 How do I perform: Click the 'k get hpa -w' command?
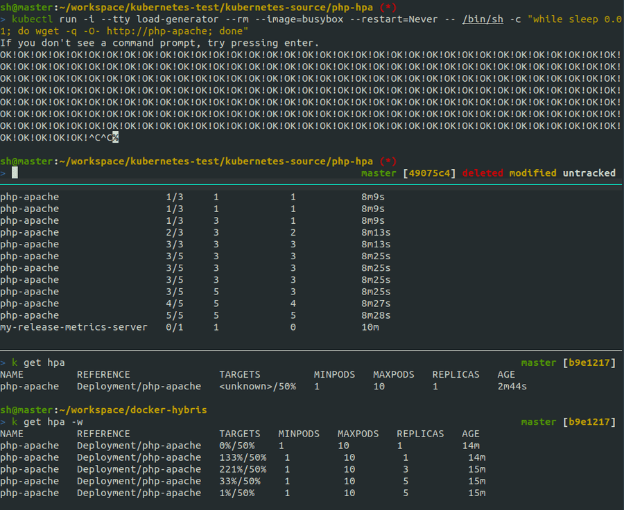coord(47,423)
